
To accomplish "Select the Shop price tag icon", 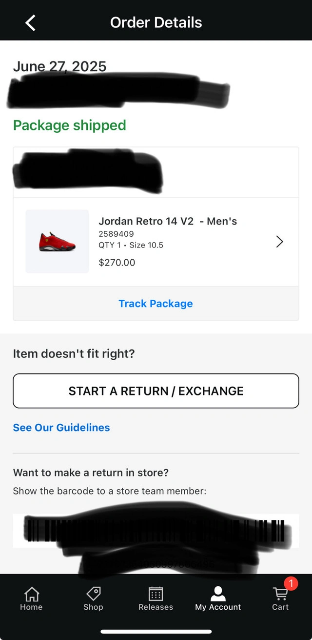I will [93, 594].
